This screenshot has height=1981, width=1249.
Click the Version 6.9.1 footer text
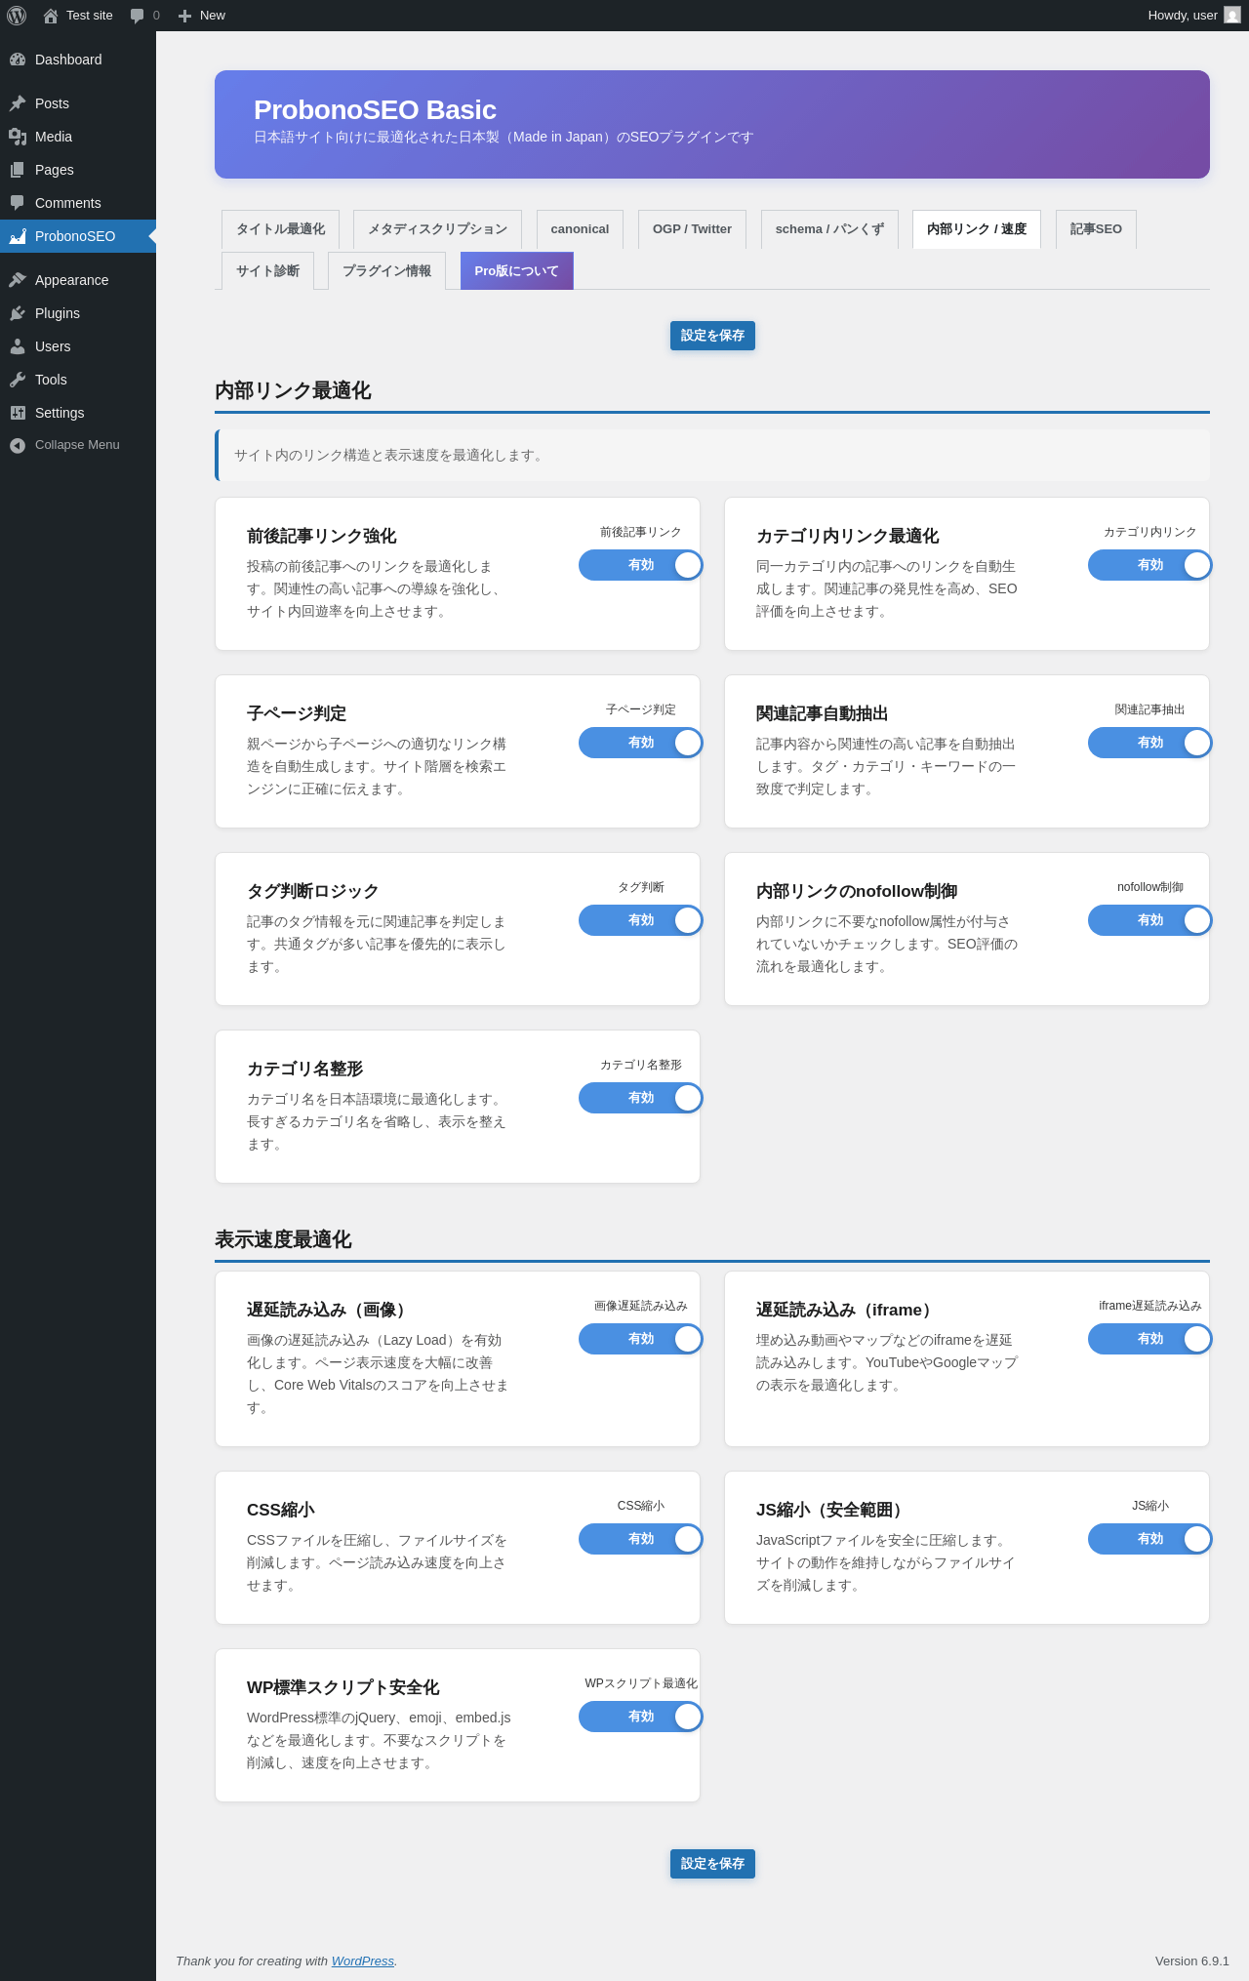click(1191, 1961)
